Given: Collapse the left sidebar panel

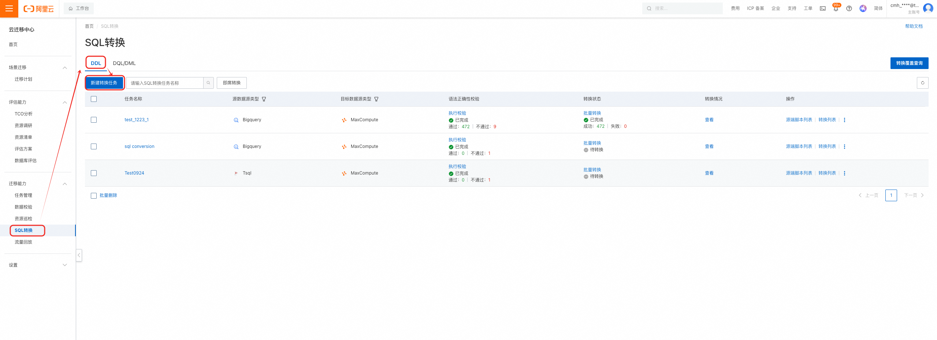Looking at the screenshot, I should pos(79,255).
